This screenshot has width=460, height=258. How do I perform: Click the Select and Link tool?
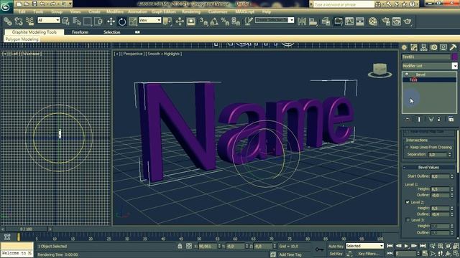click(8, 21)
